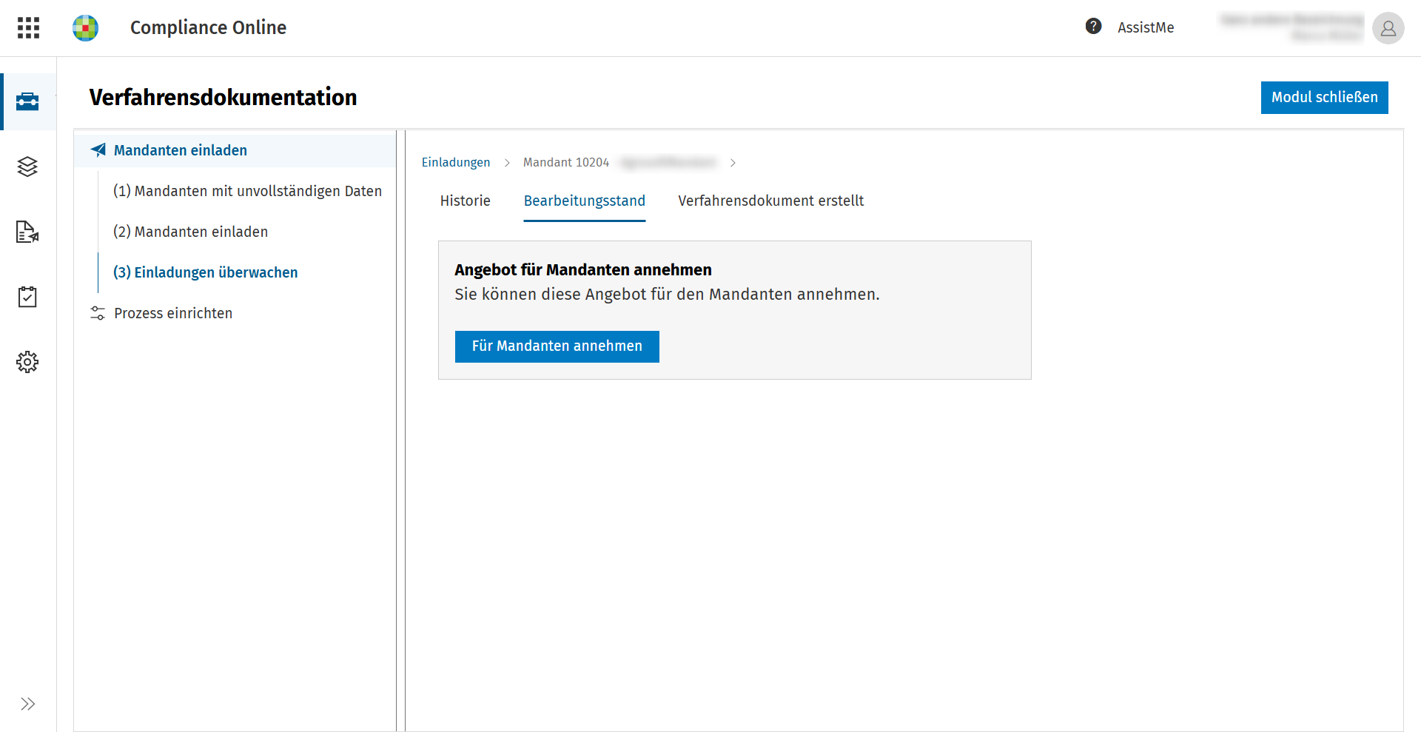The image size is (1421, 732).
Task: Open the checklist clipboard sidebar icon
Action: pyautogui.click(x=27, y=297)
